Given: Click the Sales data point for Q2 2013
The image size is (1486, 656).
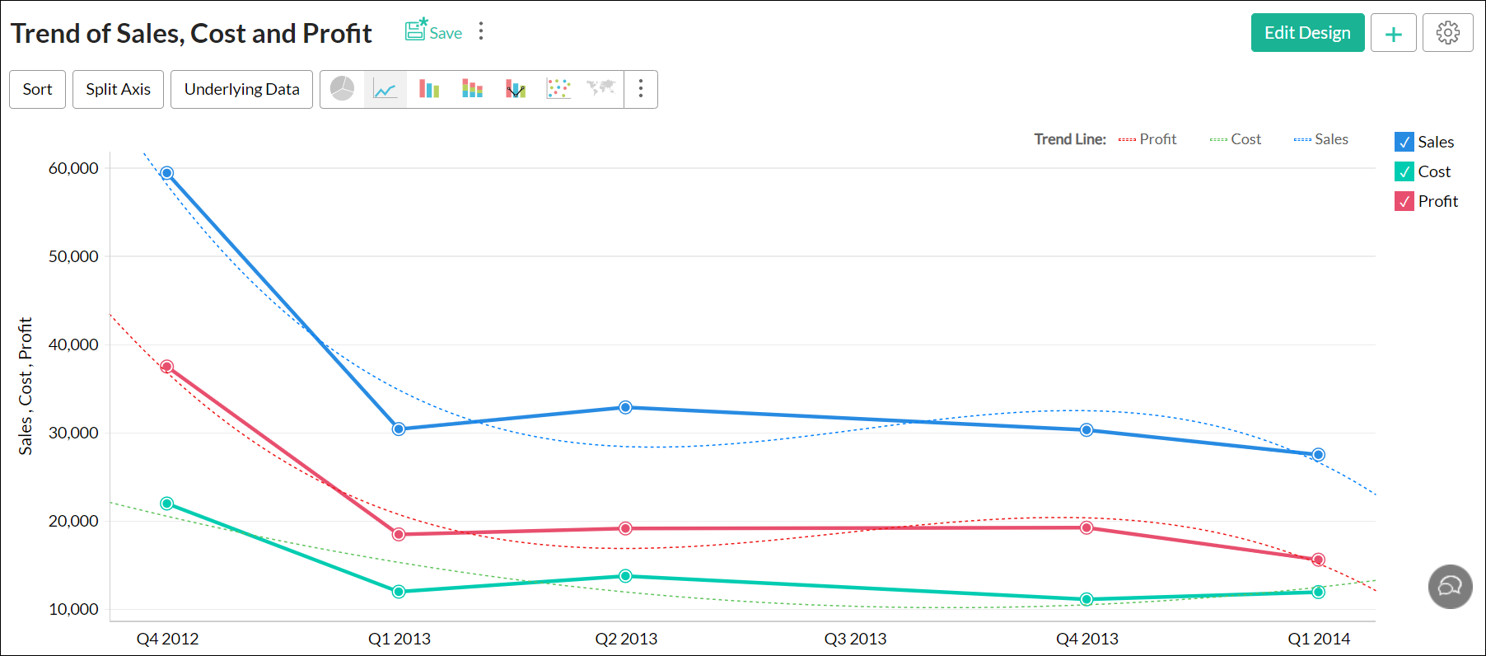Looking at the screenshot, I should click(625, 407).
